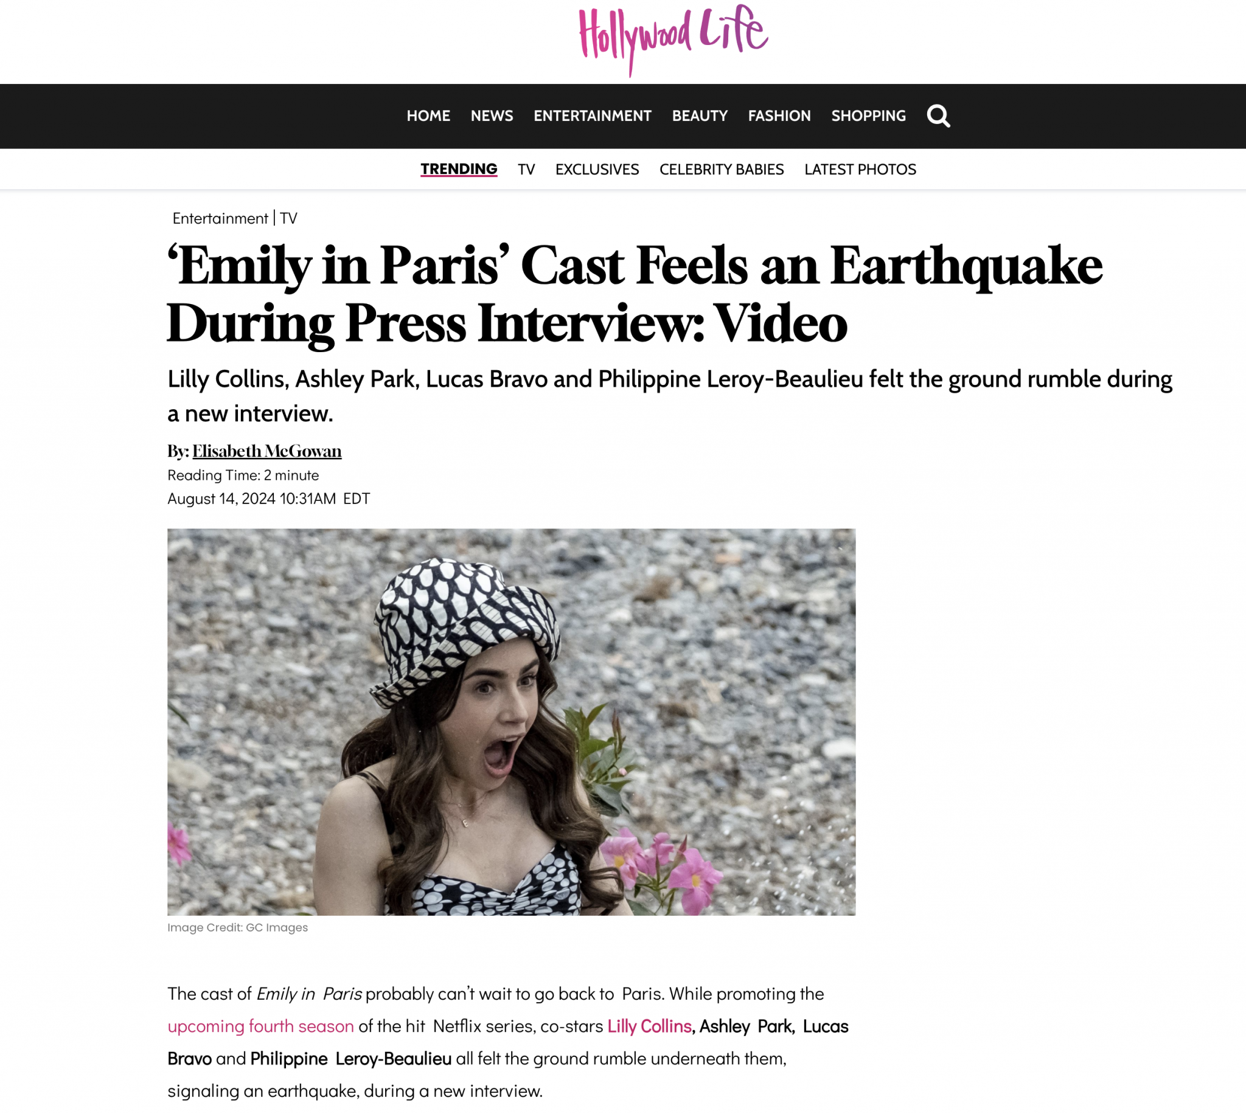Viewport: 1246px width, 1114px height.
Task: Open the BEAUTY section
Action: pos(699,116)
